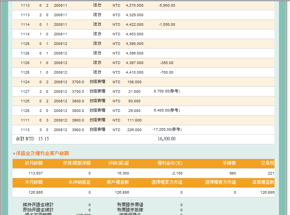Select the 原始保證金總計 label
This screenshot has height=215, width=290.
[38, 210]
